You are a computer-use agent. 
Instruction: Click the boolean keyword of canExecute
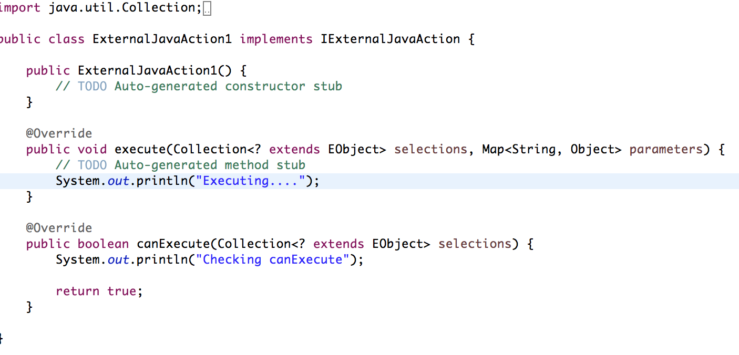pyautogui.click(x=103, y=244)
